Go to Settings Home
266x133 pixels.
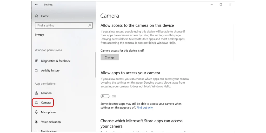pos(45,16)
